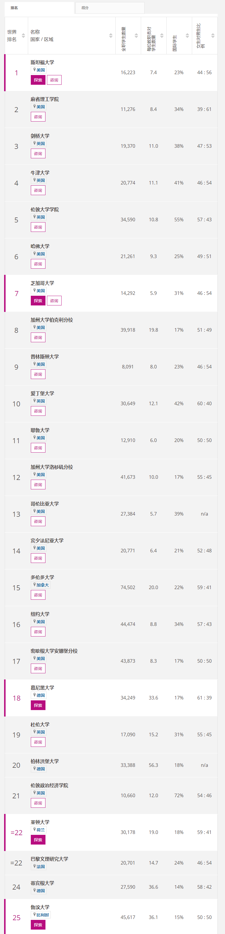Sort by students per staff arrows
Image resolution: width=225 pixels, height=934 pixels.
pyautogui.click(x=162, y=36)
